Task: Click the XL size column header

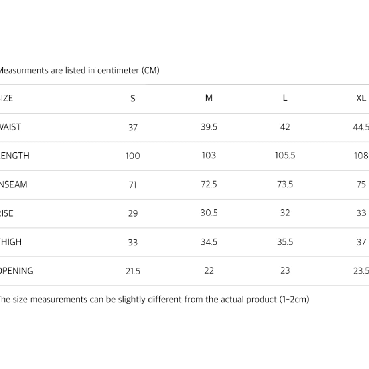Action: click(x=361, y=98)
